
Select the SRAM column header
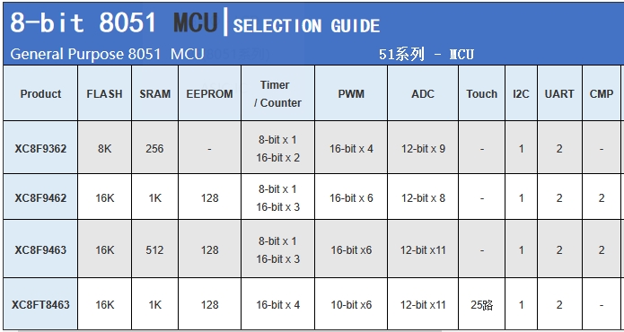[154, 94]
